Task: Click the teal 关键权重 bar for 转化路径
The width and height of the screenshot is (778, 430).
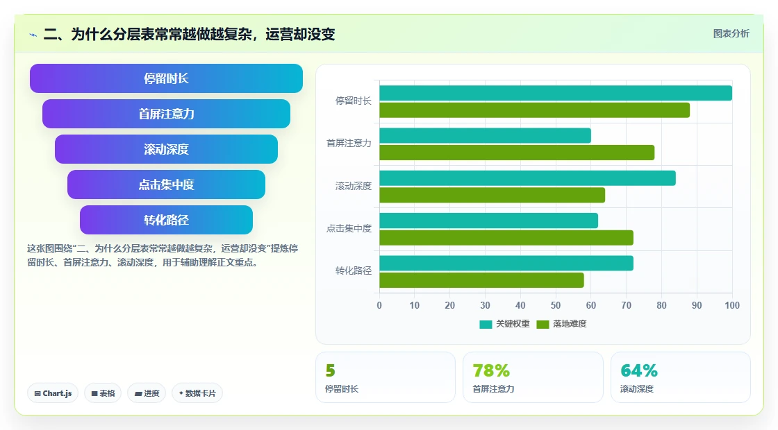Action: pos(506,263)
